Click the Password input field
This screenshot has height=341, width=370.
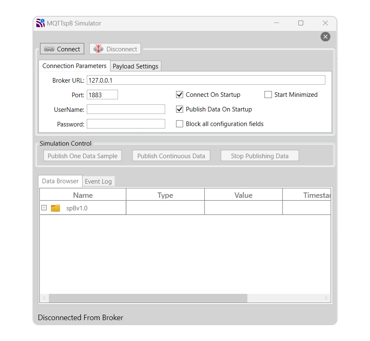126,124
